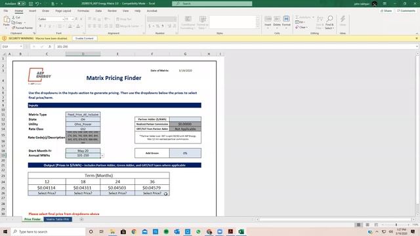Expand the formula bar
420x236 pixels.
417,47
